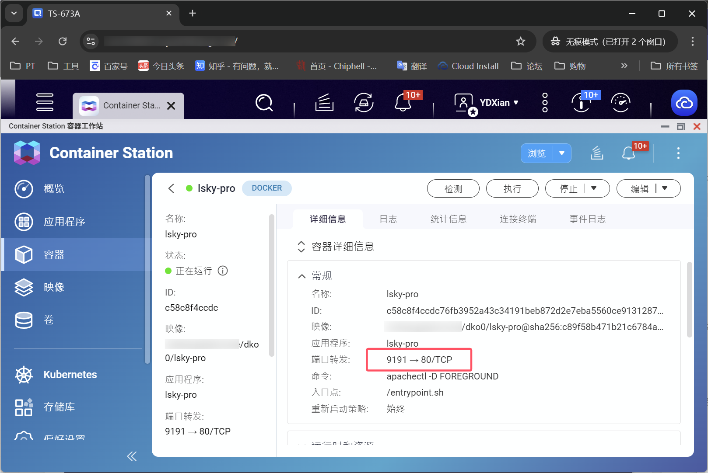Go back with the arrow beside lsky-pro
708x473 pixels.
tap(171, 188)
